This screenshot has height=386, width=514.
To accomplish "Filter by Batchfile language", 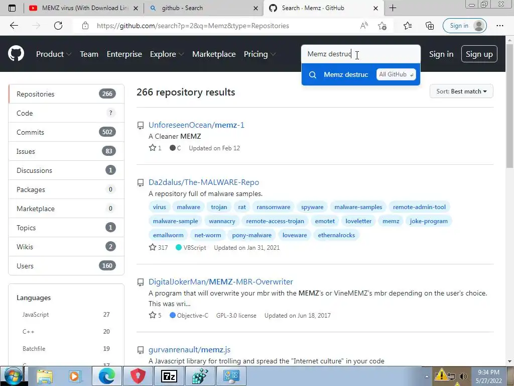I will click(x=66, y=349).
